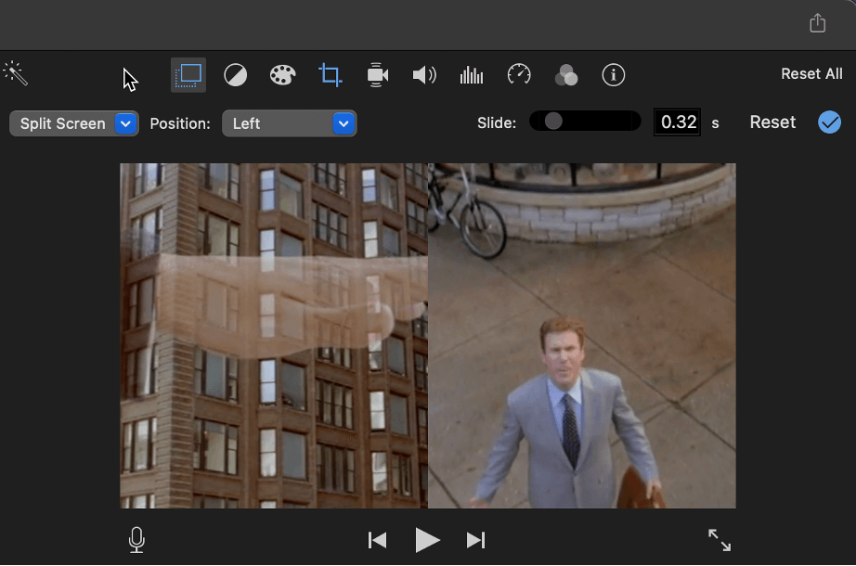Open the Stabilization camera tool
The height and width of the screenshot is (566, 856).
point(377,75)
